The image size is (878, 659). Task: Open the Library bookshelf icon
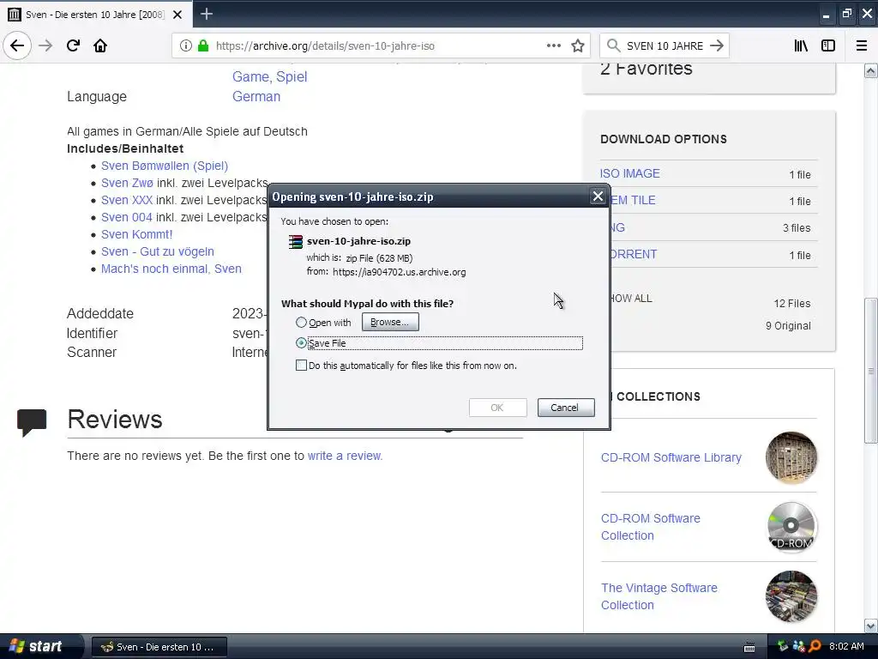(x=801, y=45)
